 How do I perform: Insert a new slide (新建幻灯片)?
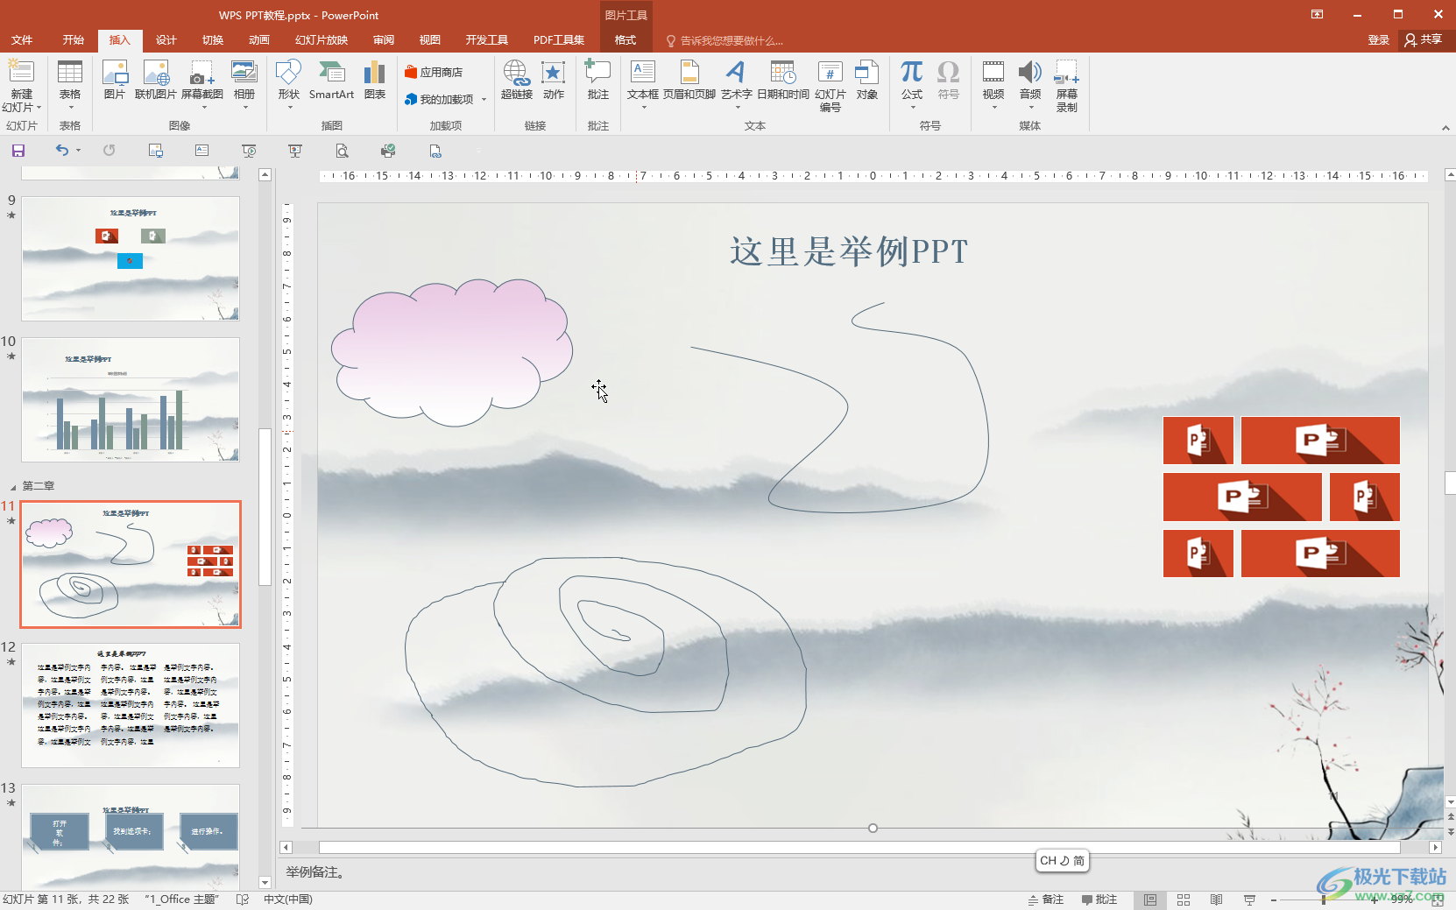tap(21, 86)
